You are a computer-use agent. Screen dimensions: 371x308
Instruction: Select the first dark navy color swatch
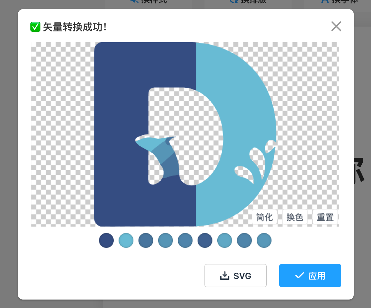106,240
